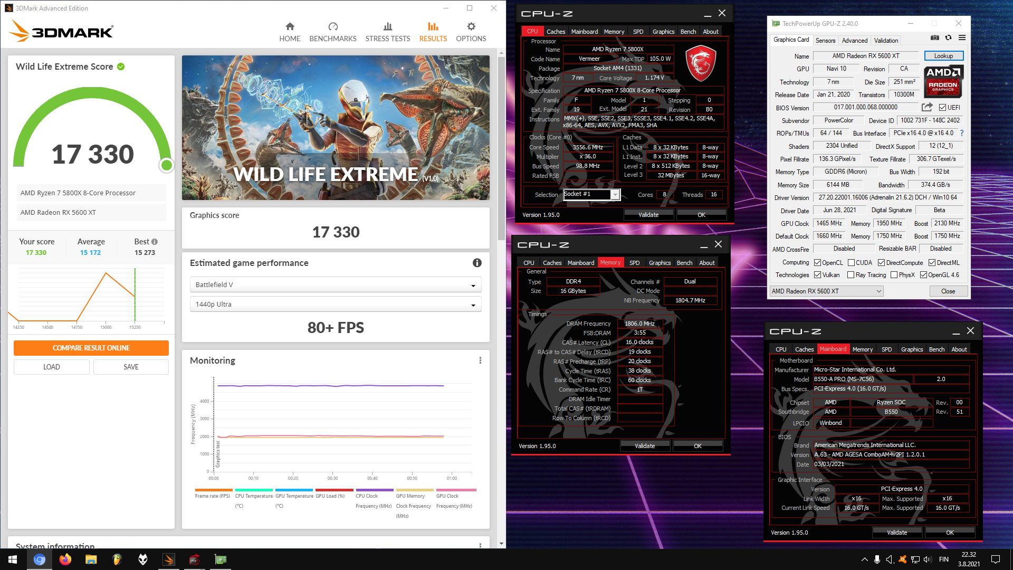
Task: Click the Bus Interface question mark icon
Action: pos(962,133)
